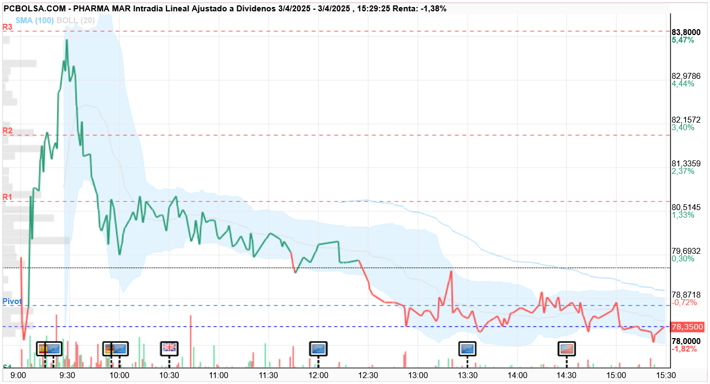Click the 9:00 time axis label
Viewport: 710px width, 384px height.
click(x=18, y=375)
